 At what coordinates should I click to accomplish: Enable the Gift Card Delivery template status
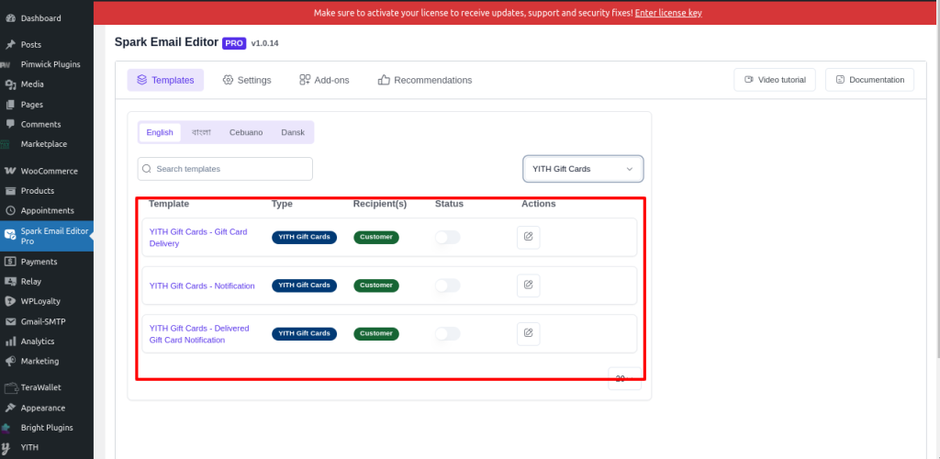(447, 237)
